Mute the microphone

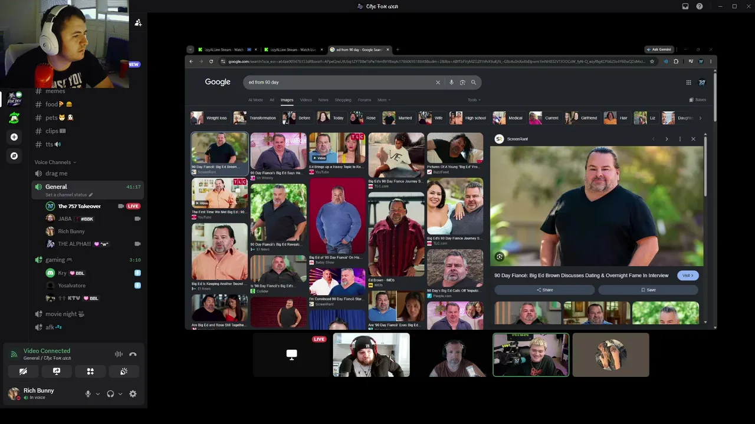point(88,394)
